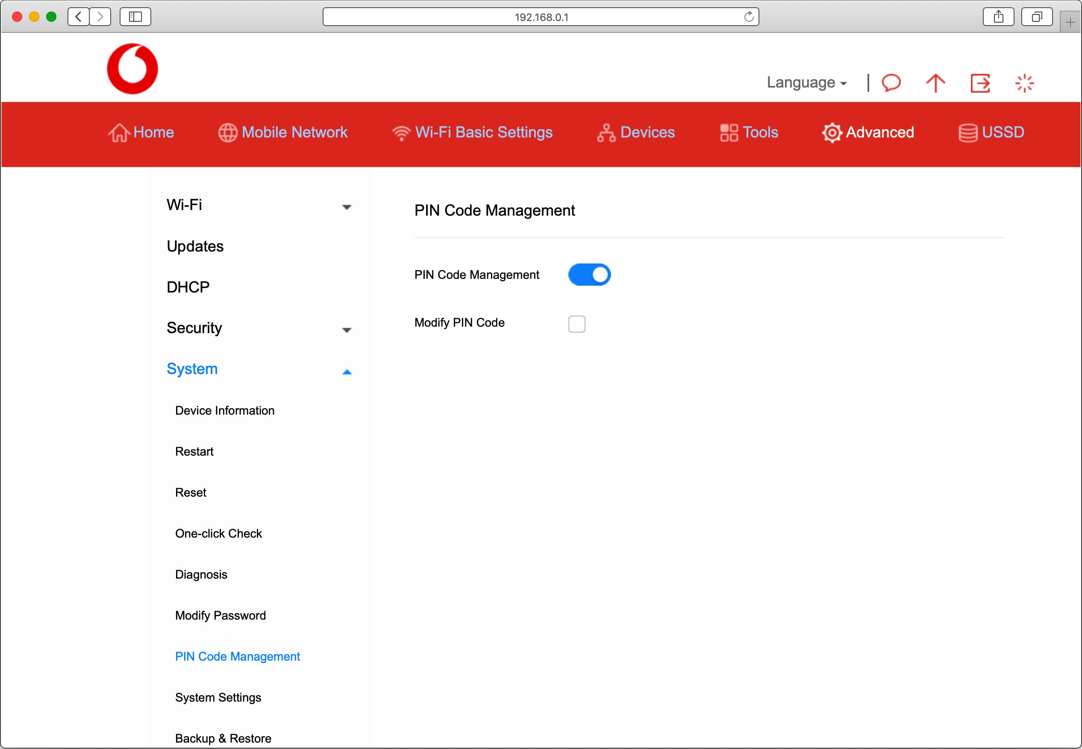Viewport: 1082px width, 749px height.
Task: Click the address bar showing 192.168.0.1
Action: tap(540, 17)
